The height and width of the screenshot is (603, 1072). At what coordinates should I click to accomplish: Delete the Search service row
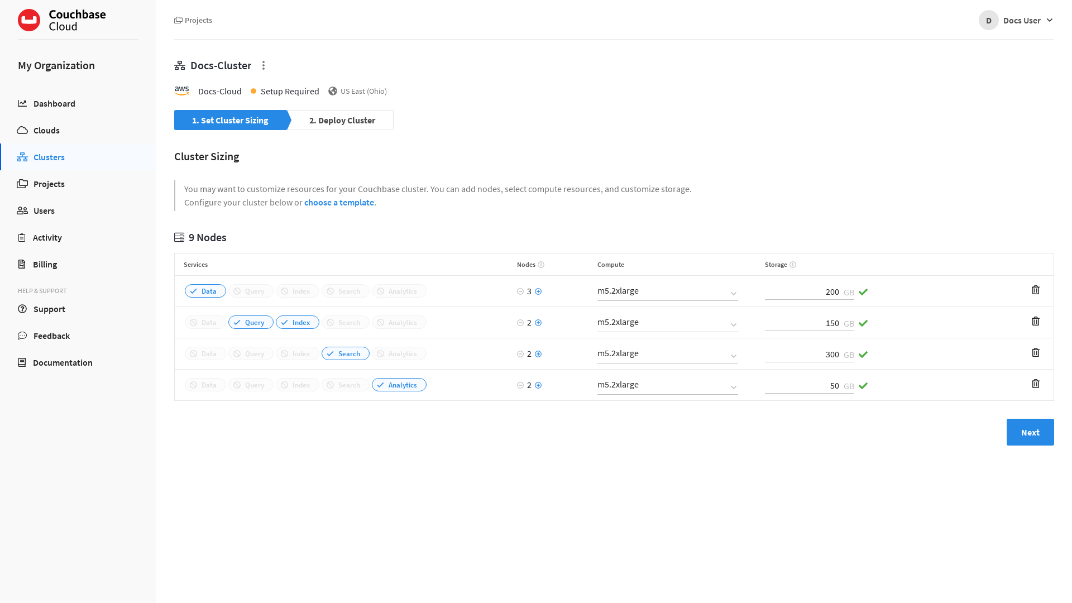1036,352
